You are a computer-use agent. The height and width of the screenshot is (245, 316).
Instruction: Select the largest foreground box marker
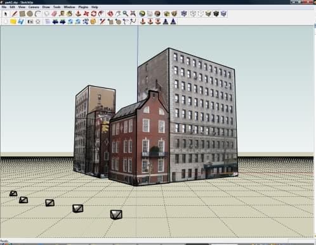(x=116, y=215)
